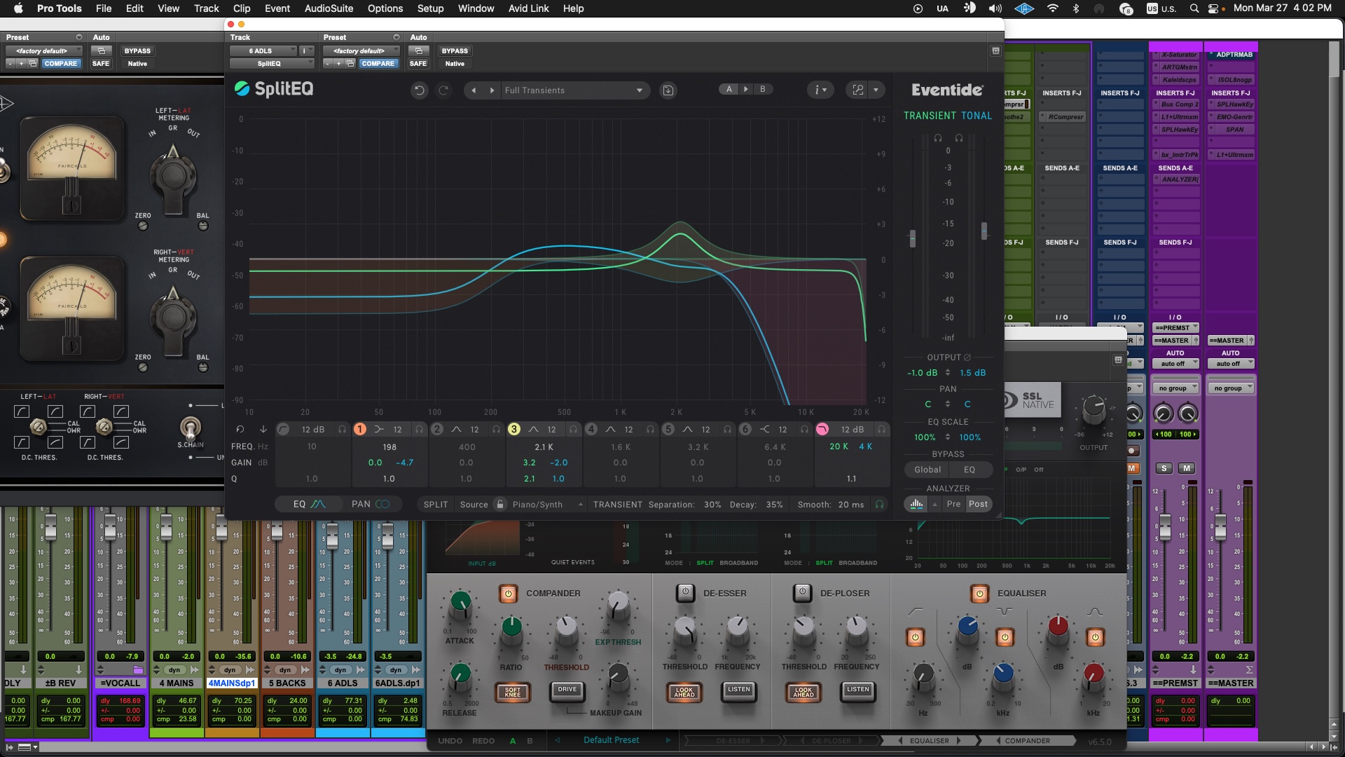
Task: Open Control Center in the menu bar
Action: coord(1214,8)
